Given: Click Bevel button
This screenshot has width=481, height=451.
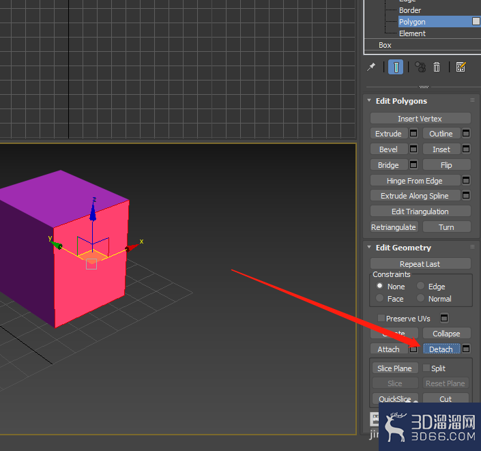Looking at the screenshot, I should tap(389, 149).
